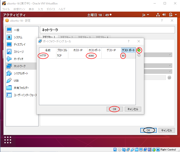Click the keyboard capture arrow icon
Viewport: 180px width, 152px height.
(x=158, y=150)
